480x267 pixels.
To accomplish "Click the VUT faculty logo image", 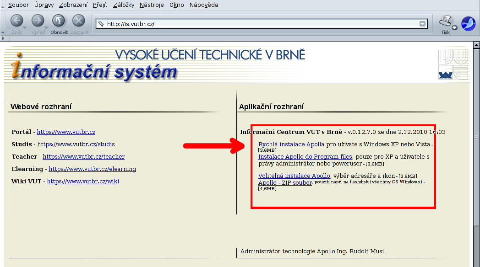I will (x=453, y=64).
